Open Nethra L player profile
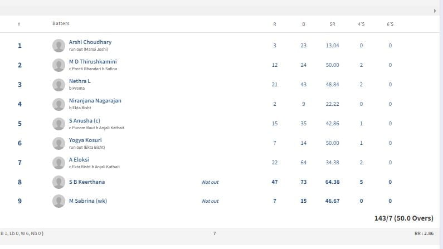This screenshot has width=443, height=249. pyautogui.click(x=80, y=81)
